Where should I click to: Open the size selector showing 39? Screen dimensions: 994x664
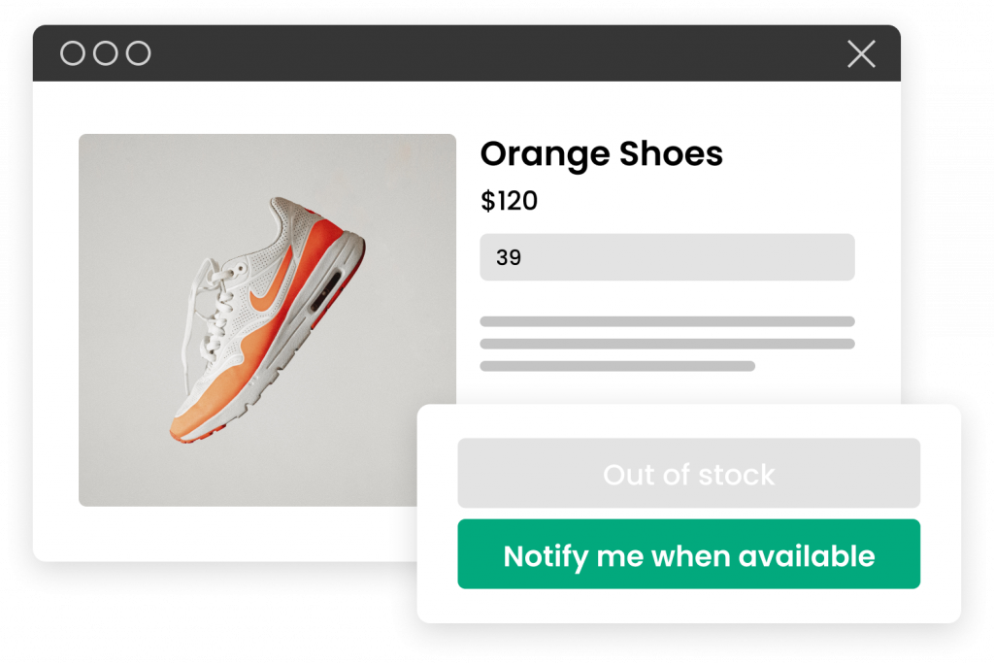tap(667, 257)
